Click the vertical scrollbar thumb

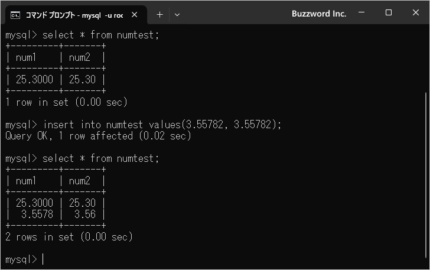[x=426, y=177]
